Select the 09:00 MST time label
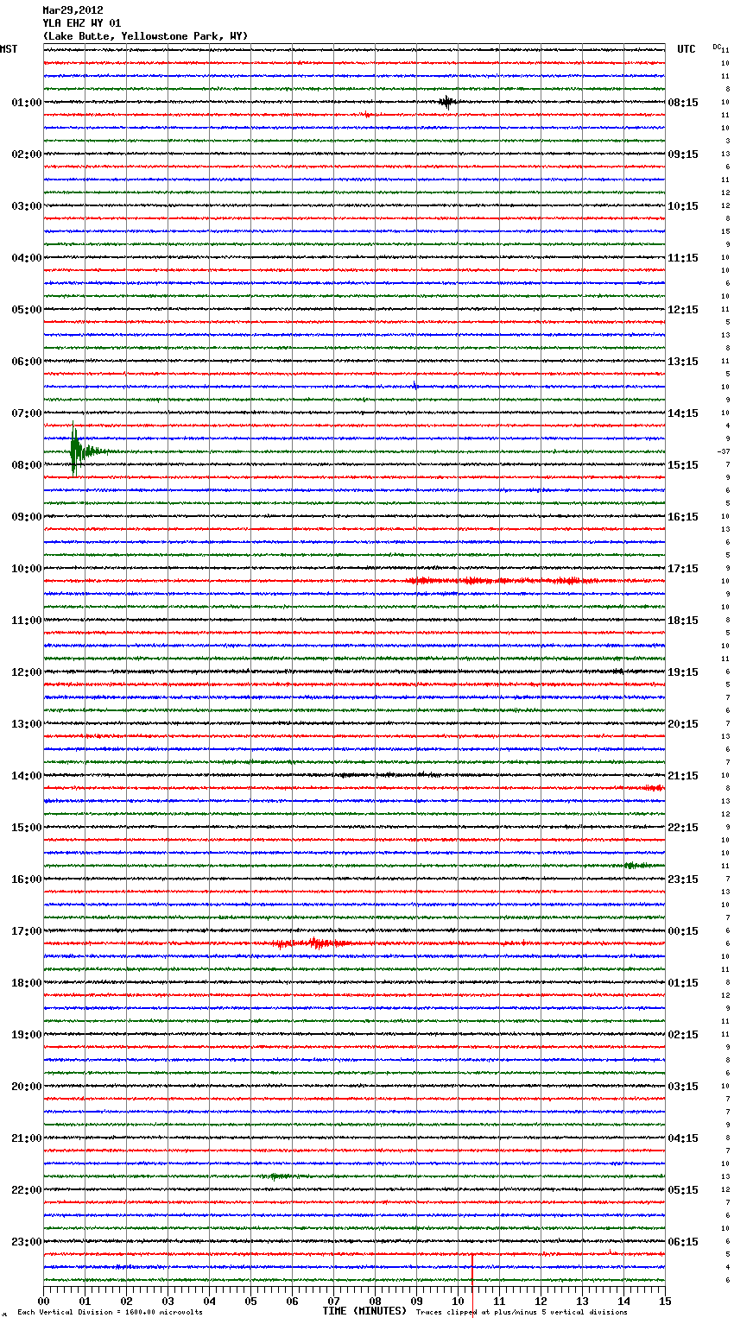The height and width of the screenshot is (1324, 734). tap(27, 517)
